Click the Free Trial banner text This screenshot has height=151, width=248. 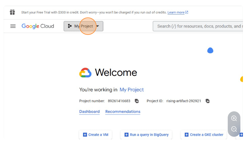point(94,12)
